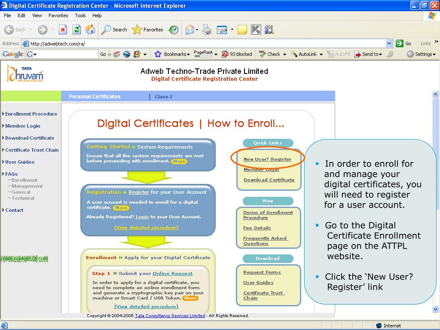Image resolution: width=440 pixels, height=330 pixels.
Task: Click the Back navigation button
Action: (x=15, y=30)
